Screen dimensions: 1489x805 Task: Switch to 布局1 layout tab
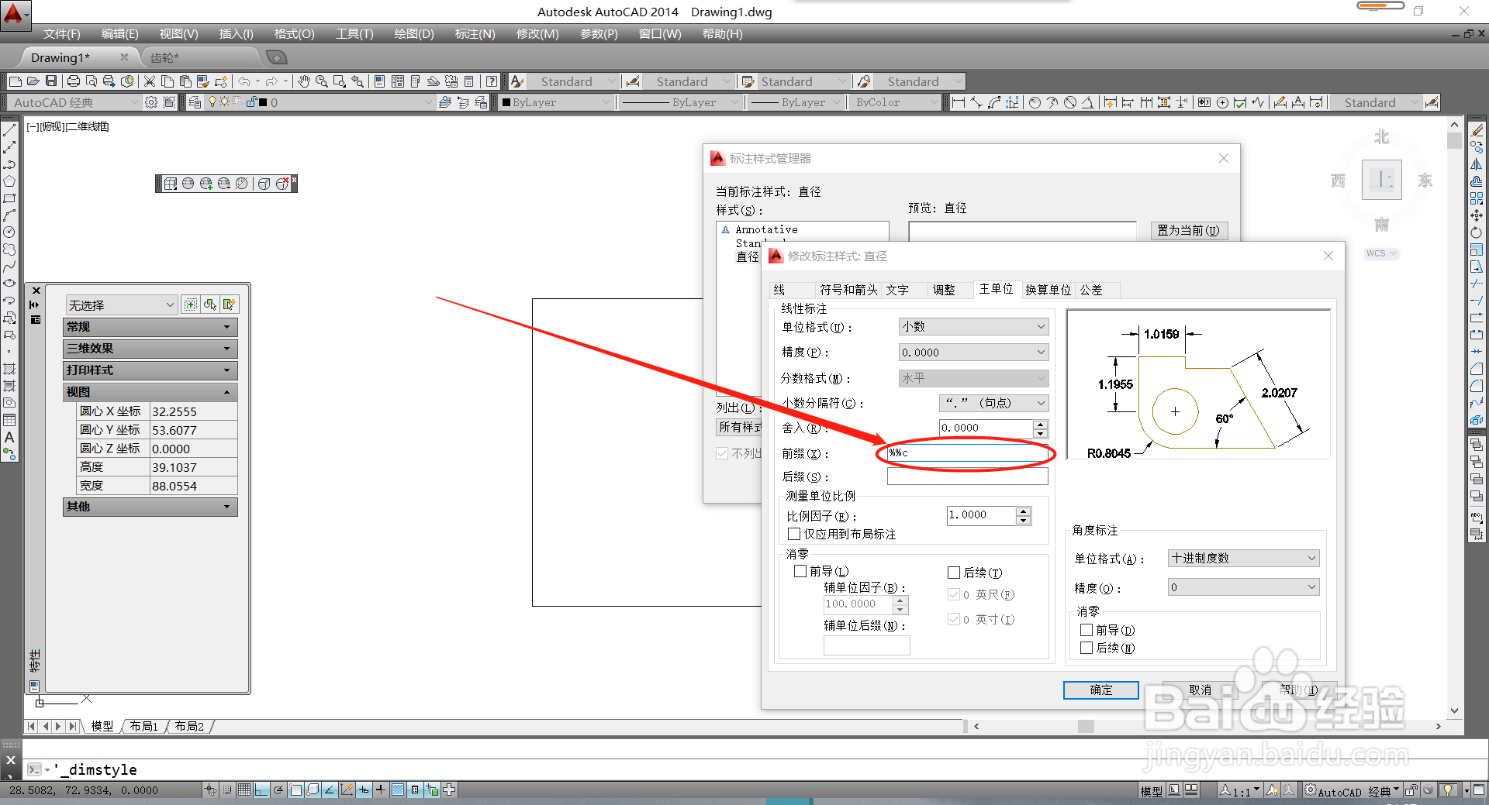click(x=144, y=726)
